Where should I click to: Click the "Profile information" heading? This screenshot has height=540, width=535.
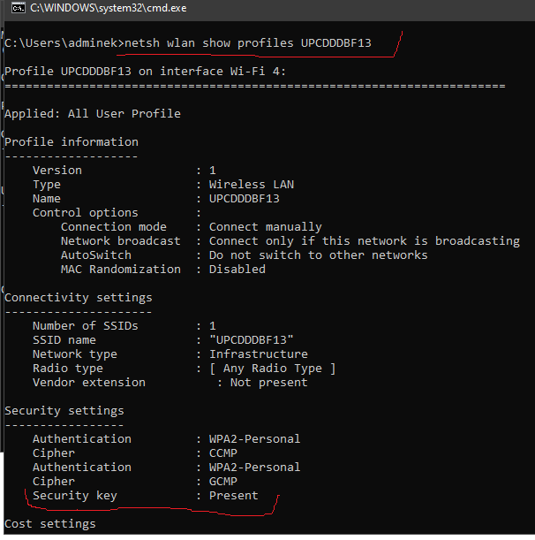(72, 142)
